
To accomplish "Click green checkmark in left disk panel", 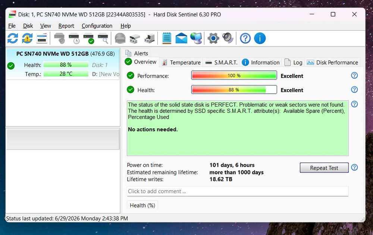I will tap(11, 66).
